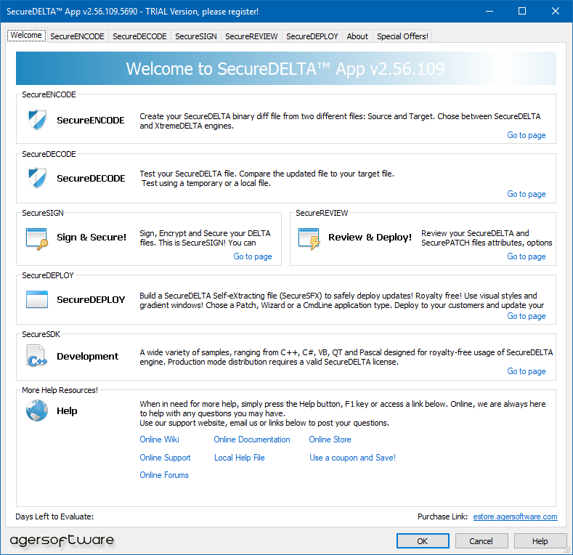
Task: Click Use a coupon and Save! link
Action: tap(353, 458)
